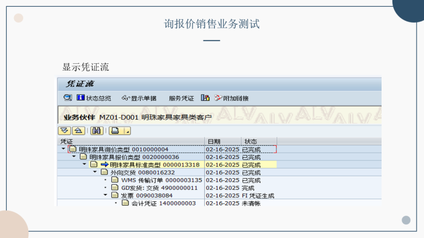Click document icon of WMS 传输订单 row
The height and width of the screenshot is (238, 424).
(x=115, y=180)
